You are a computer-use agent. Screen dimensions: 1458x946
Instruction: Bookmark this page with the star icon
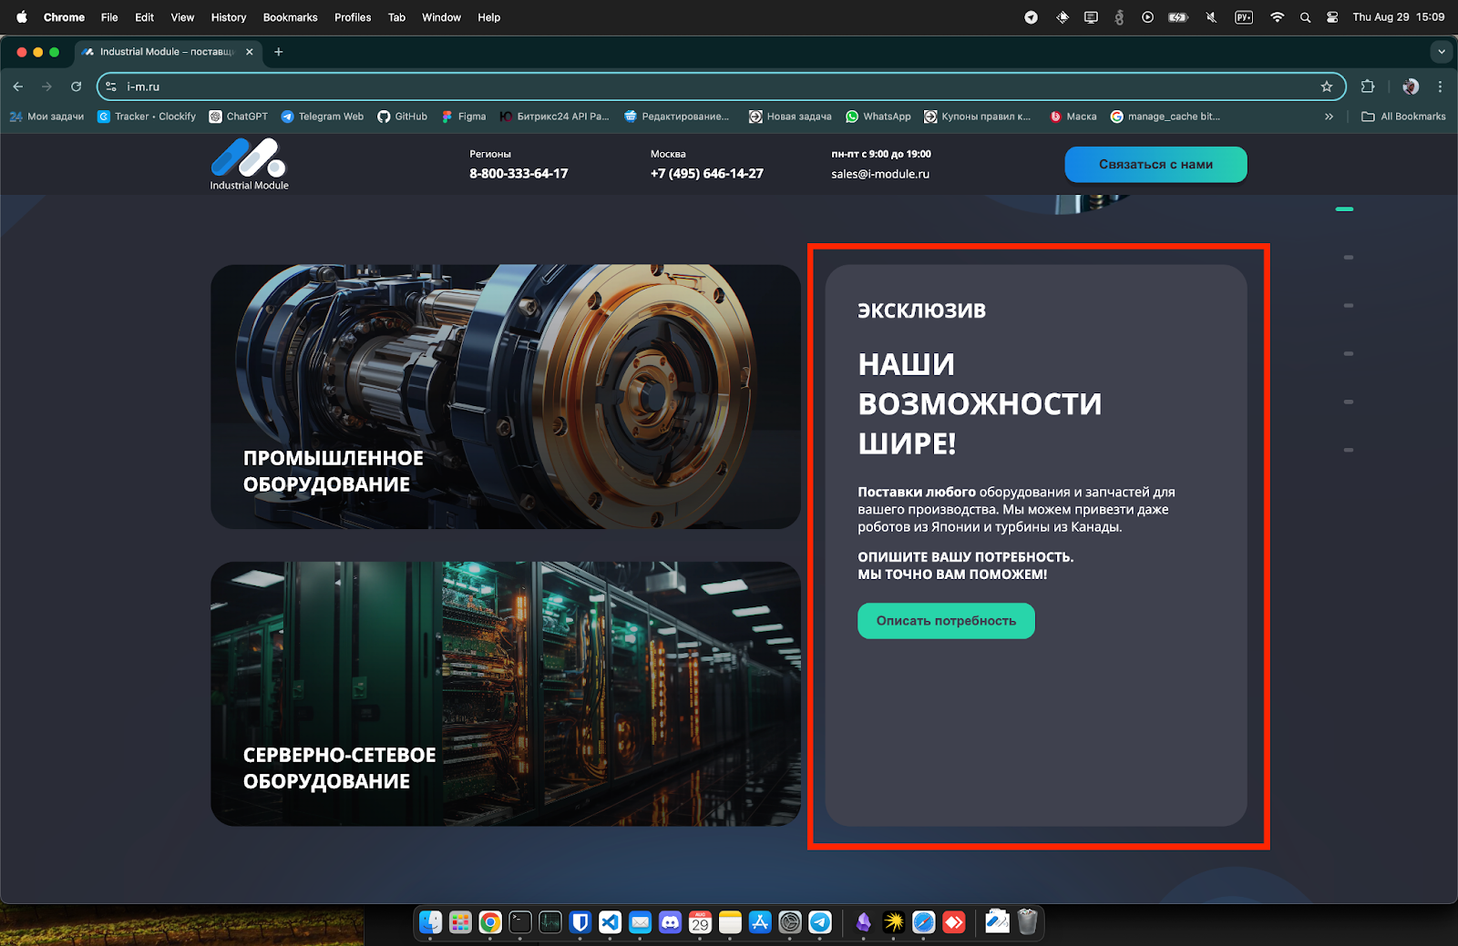[1327, 86]
